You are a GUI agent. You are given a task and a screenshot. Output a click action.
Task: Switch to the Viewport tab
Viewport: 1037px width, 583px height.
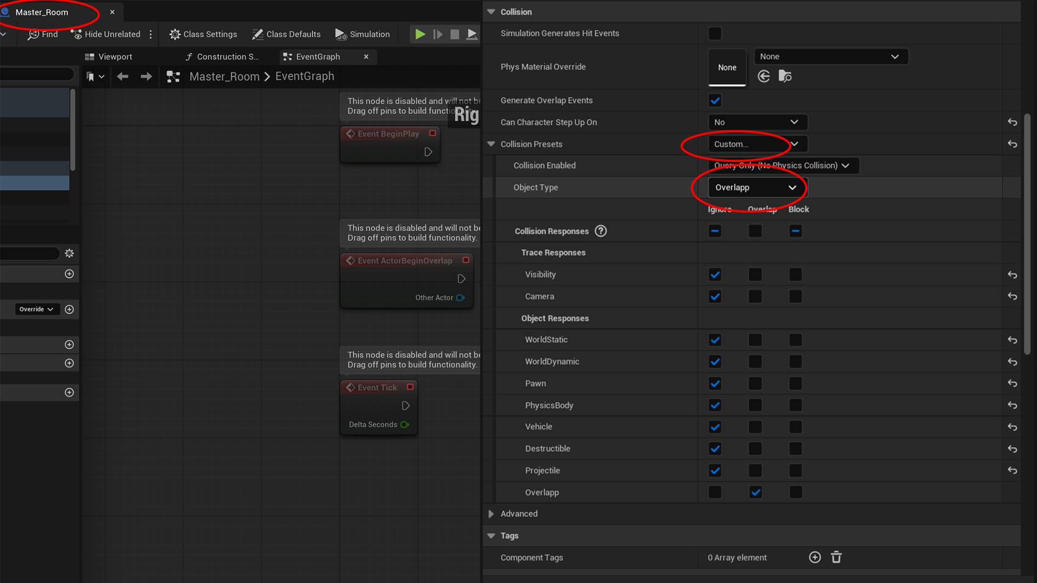click(x=109, y=57)
